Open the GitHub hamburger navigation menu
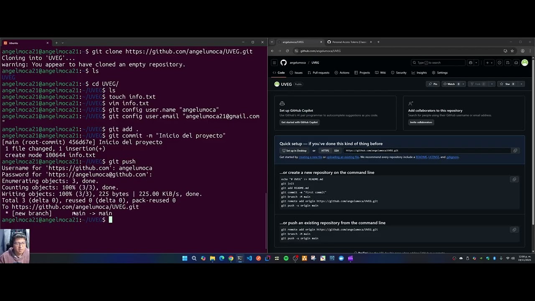Image resolution: width=535 pixels, height=301 pixels. coord(274,63)
